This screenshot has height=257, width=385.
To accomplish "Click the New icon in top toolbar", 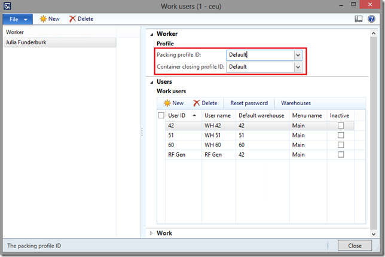I will click(43, 19).
